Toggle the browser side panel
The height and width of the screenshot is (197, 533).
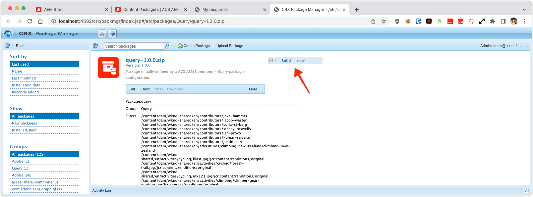(503, 21)
